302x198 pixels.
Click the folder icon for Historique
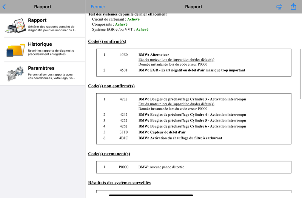point(15,50)
